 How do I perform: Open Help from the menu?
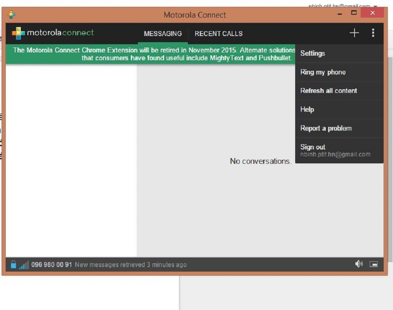tap(339, 110)
